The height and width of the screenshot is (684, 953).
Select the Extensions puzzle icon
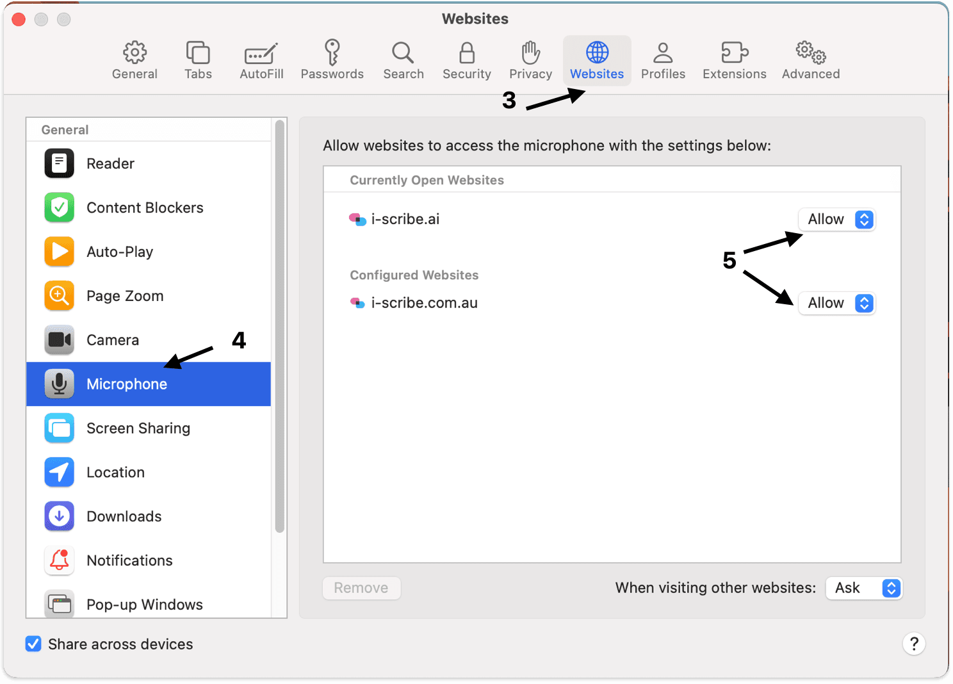(734, 60)
